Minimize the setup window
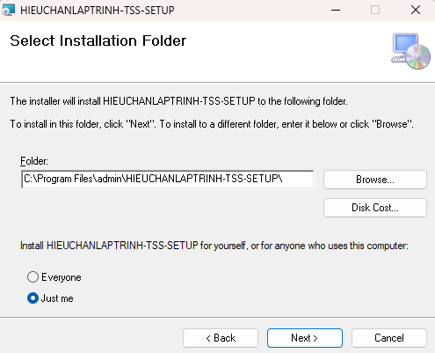The image size is (435, 353). [336, 10]
